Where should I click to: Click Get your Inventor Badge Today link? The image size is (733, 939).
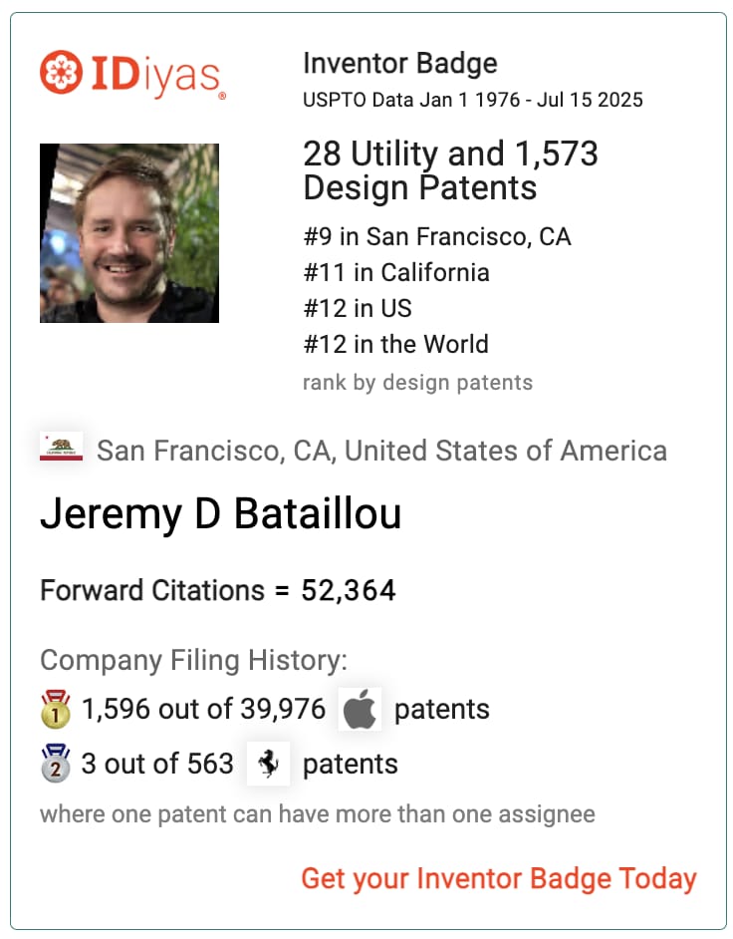tap(499, 879)
